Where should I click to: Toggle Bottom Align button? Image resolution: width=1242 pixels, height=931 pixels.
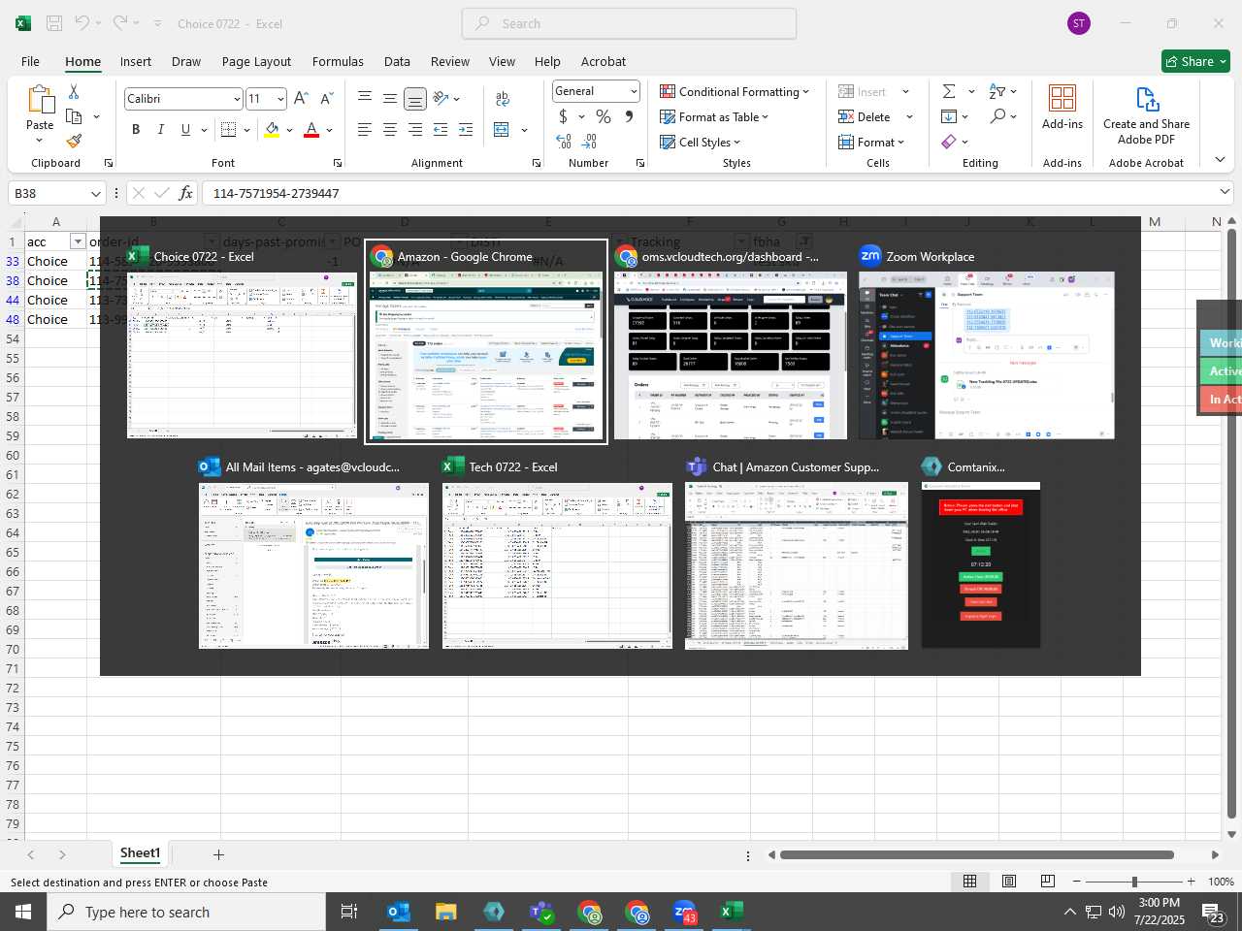click(x=415, y=98)
